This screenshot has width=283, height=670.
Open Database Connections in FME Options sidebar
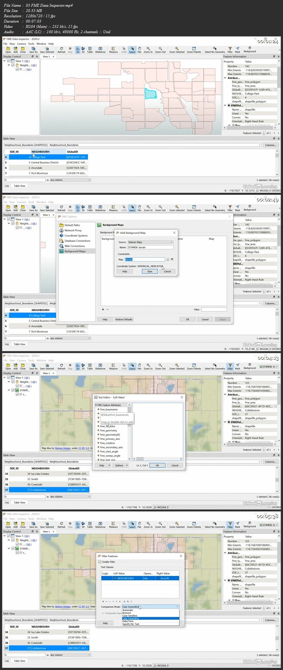(77, 241)
